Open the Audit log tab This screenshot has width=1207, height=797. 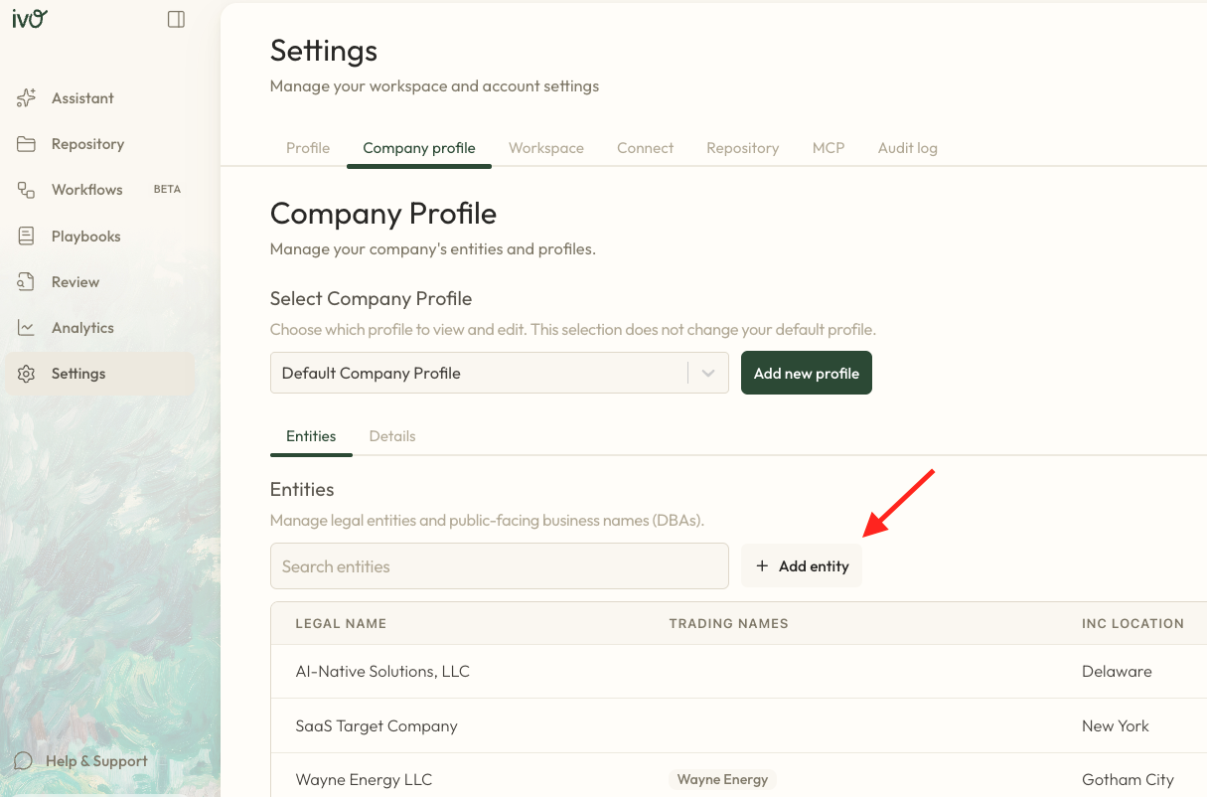click(x=907, y=148)
